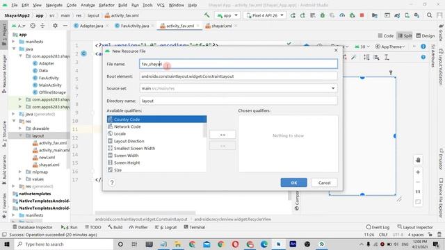Image resolution: width=445 pixels, height=250 pixels.
Task: Switch editor to Split view mode
Action: [x=405, y=35]
